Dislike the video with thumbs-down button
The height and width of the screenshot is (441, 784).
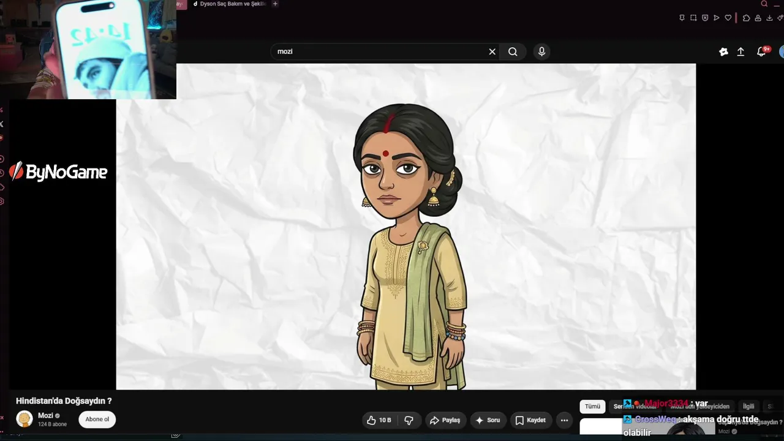click(x=409, y=420)
